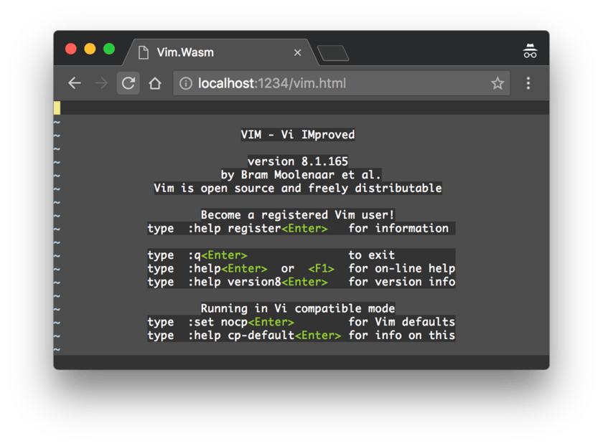
Task: Click the incognito mode icon
Action: click(530, 51)
